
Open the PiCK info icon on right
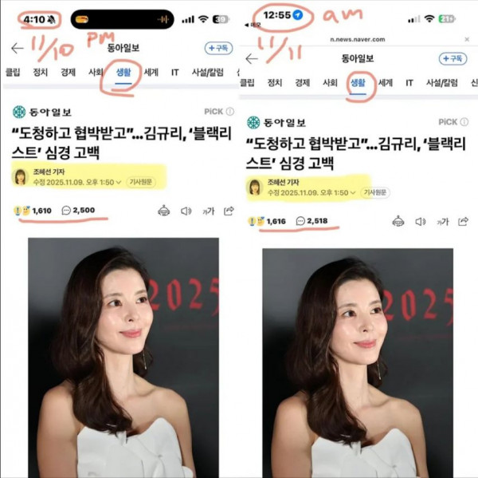coord(464,122)
